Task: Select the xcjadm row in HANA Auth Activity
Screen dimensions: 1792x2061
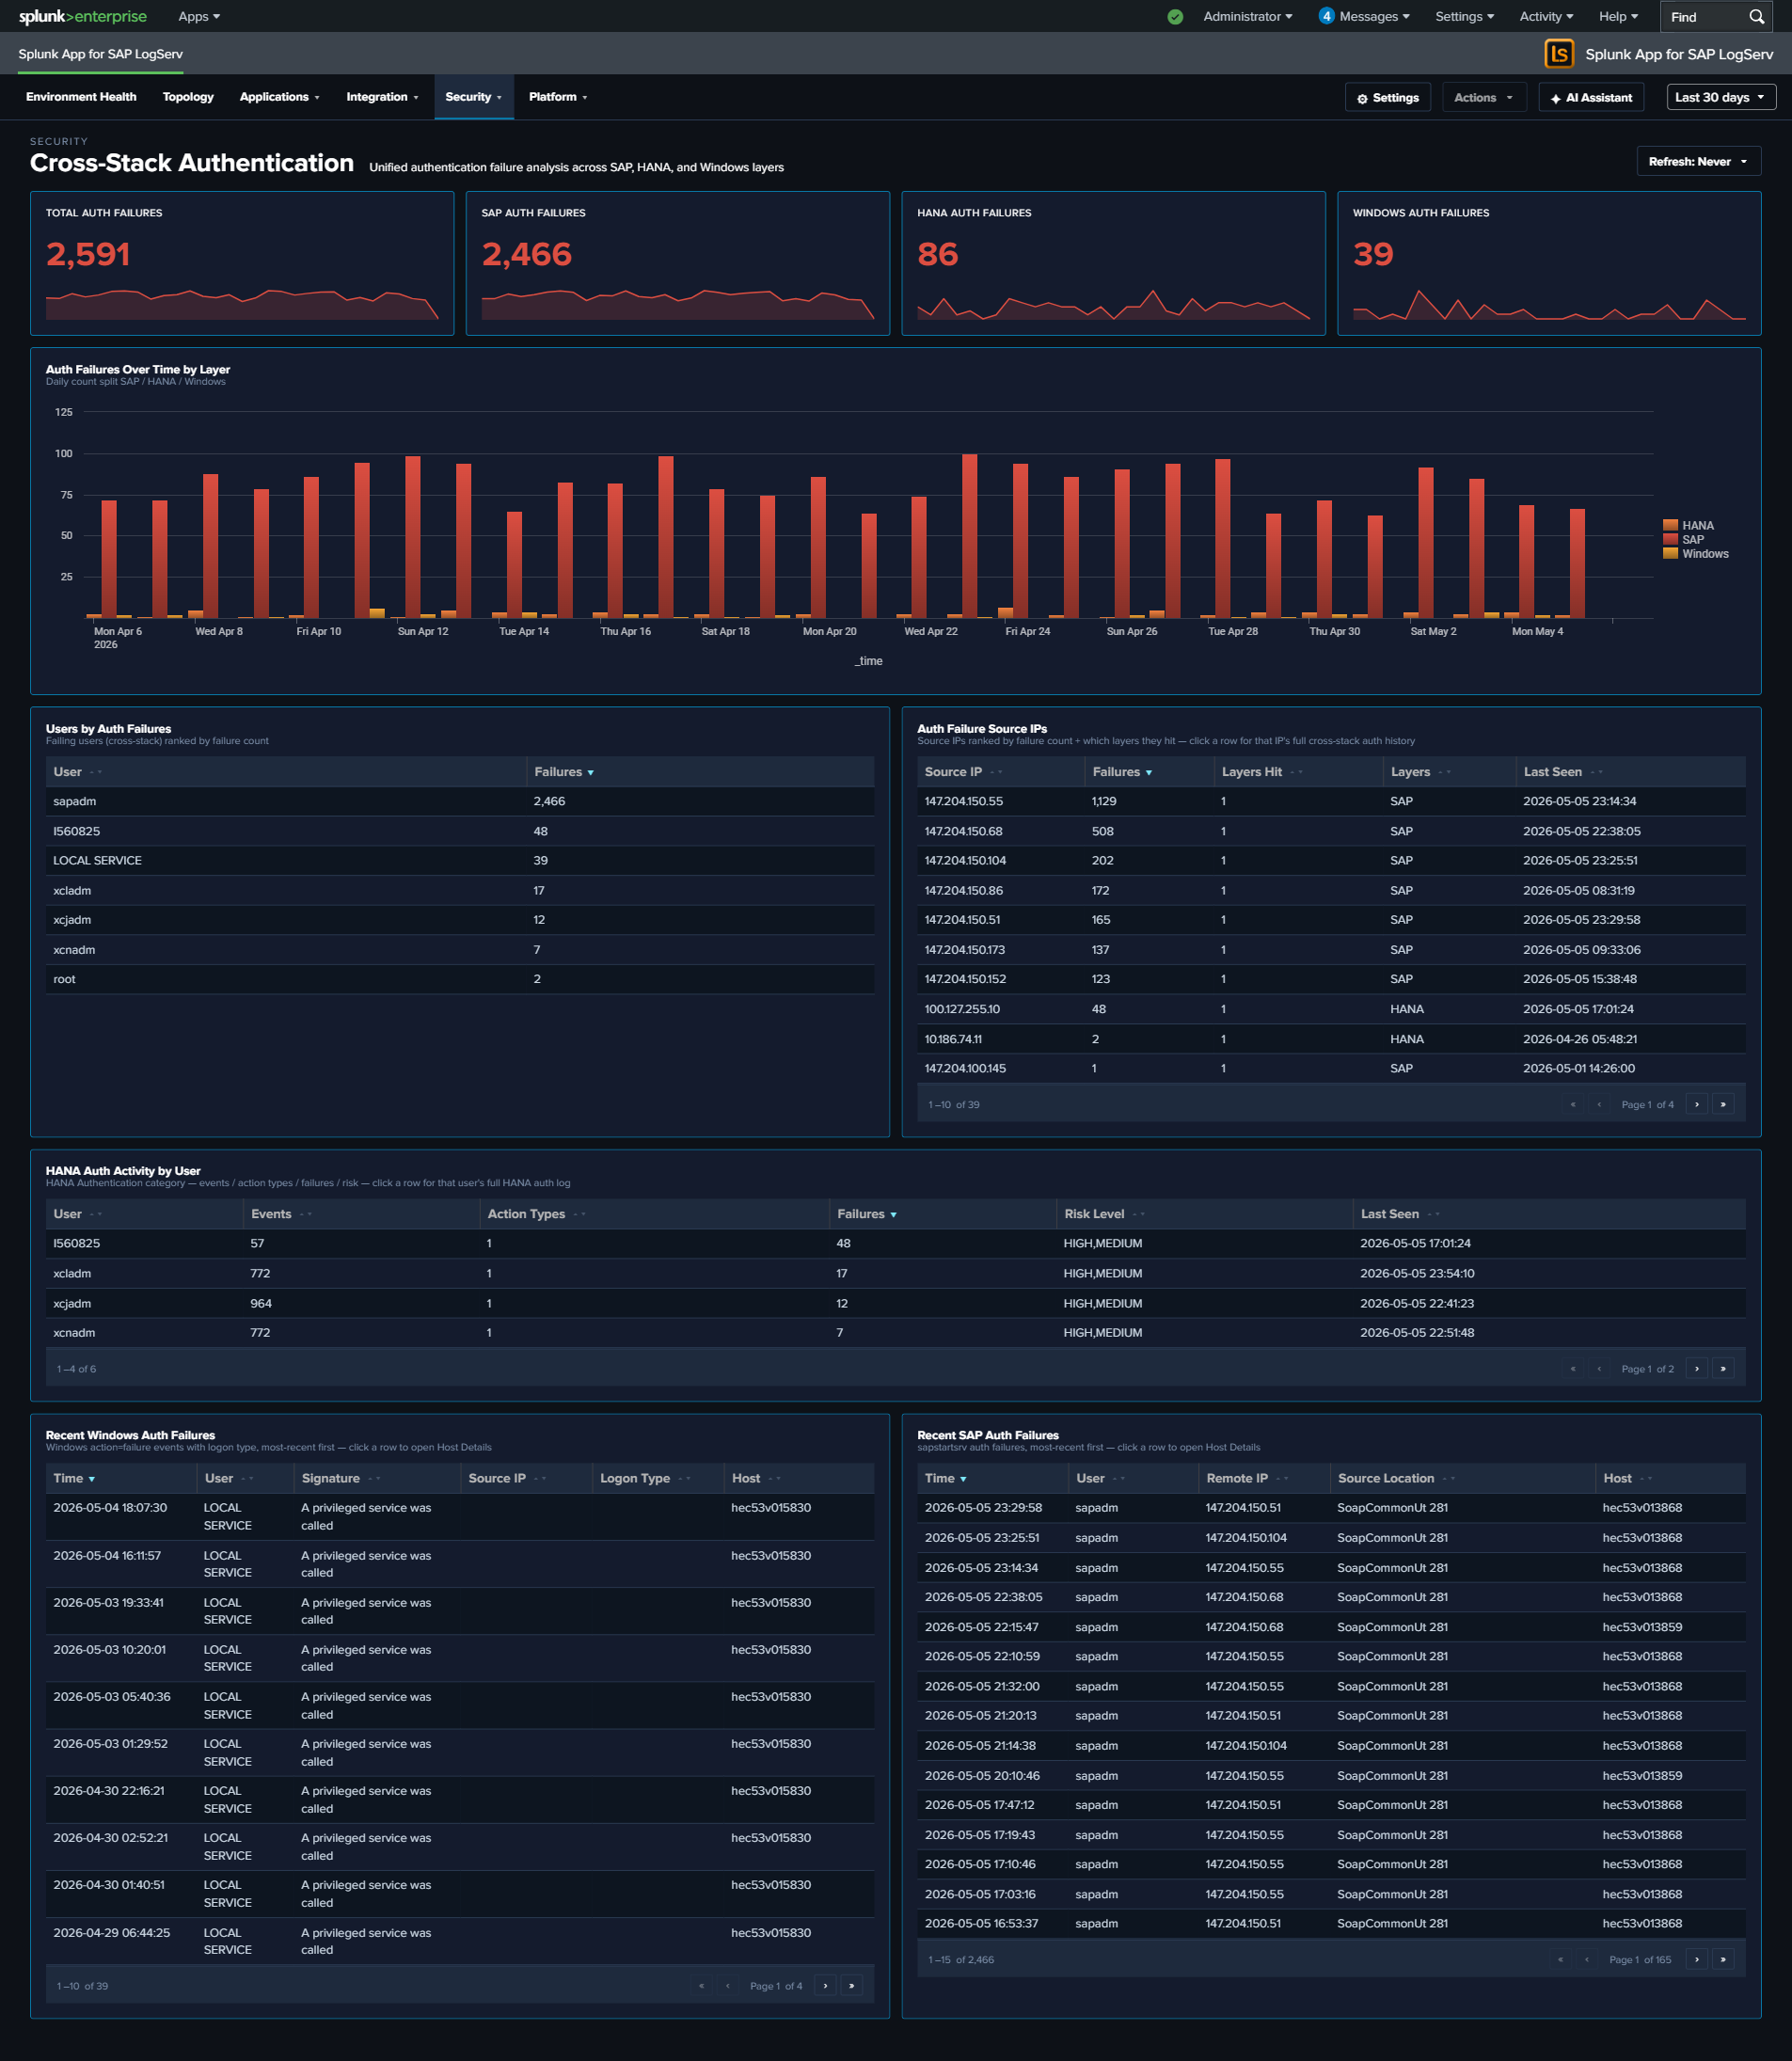Action: [895, 1303]
